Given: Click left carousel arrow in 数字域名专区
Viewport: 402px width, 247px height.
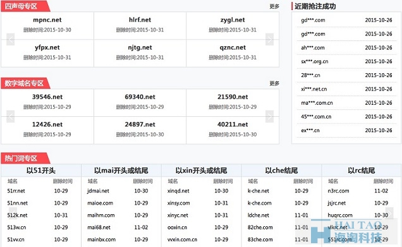Looking at the screenshot, I should click(11, 117).
